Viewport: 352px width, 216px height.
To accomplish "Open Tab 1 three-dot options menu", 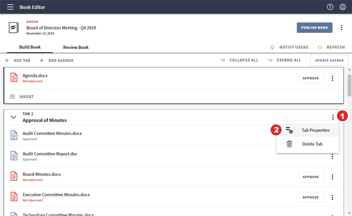I will 332,117.
